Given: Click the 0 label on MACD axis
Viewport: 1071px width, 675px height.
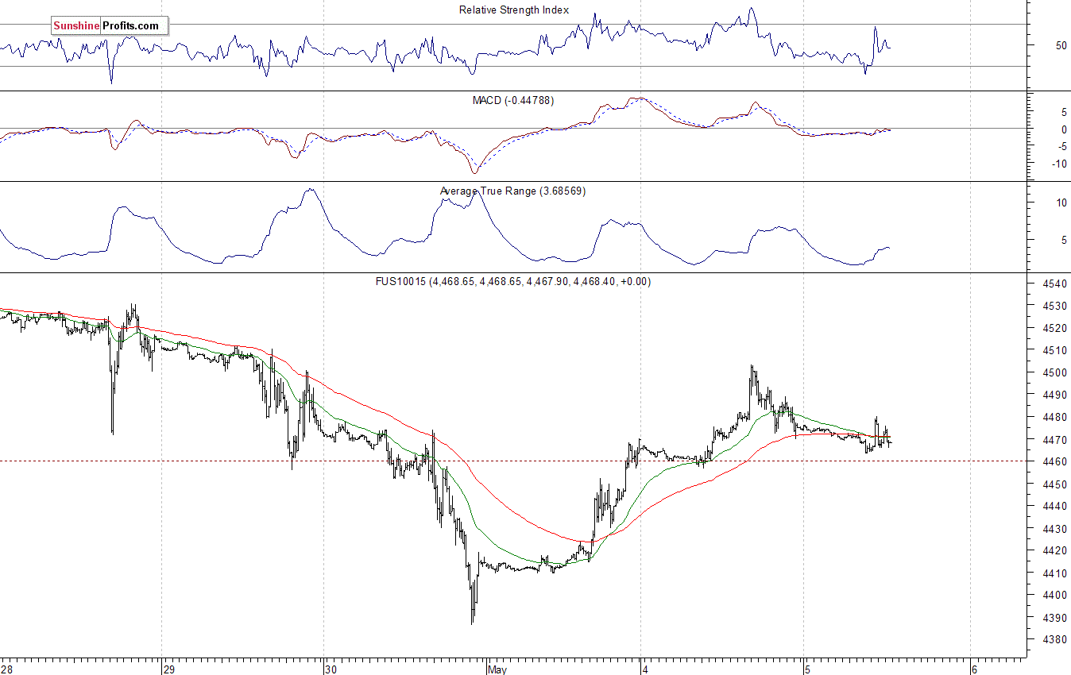Looking at the screenshot, I should tap(1064, 129).
